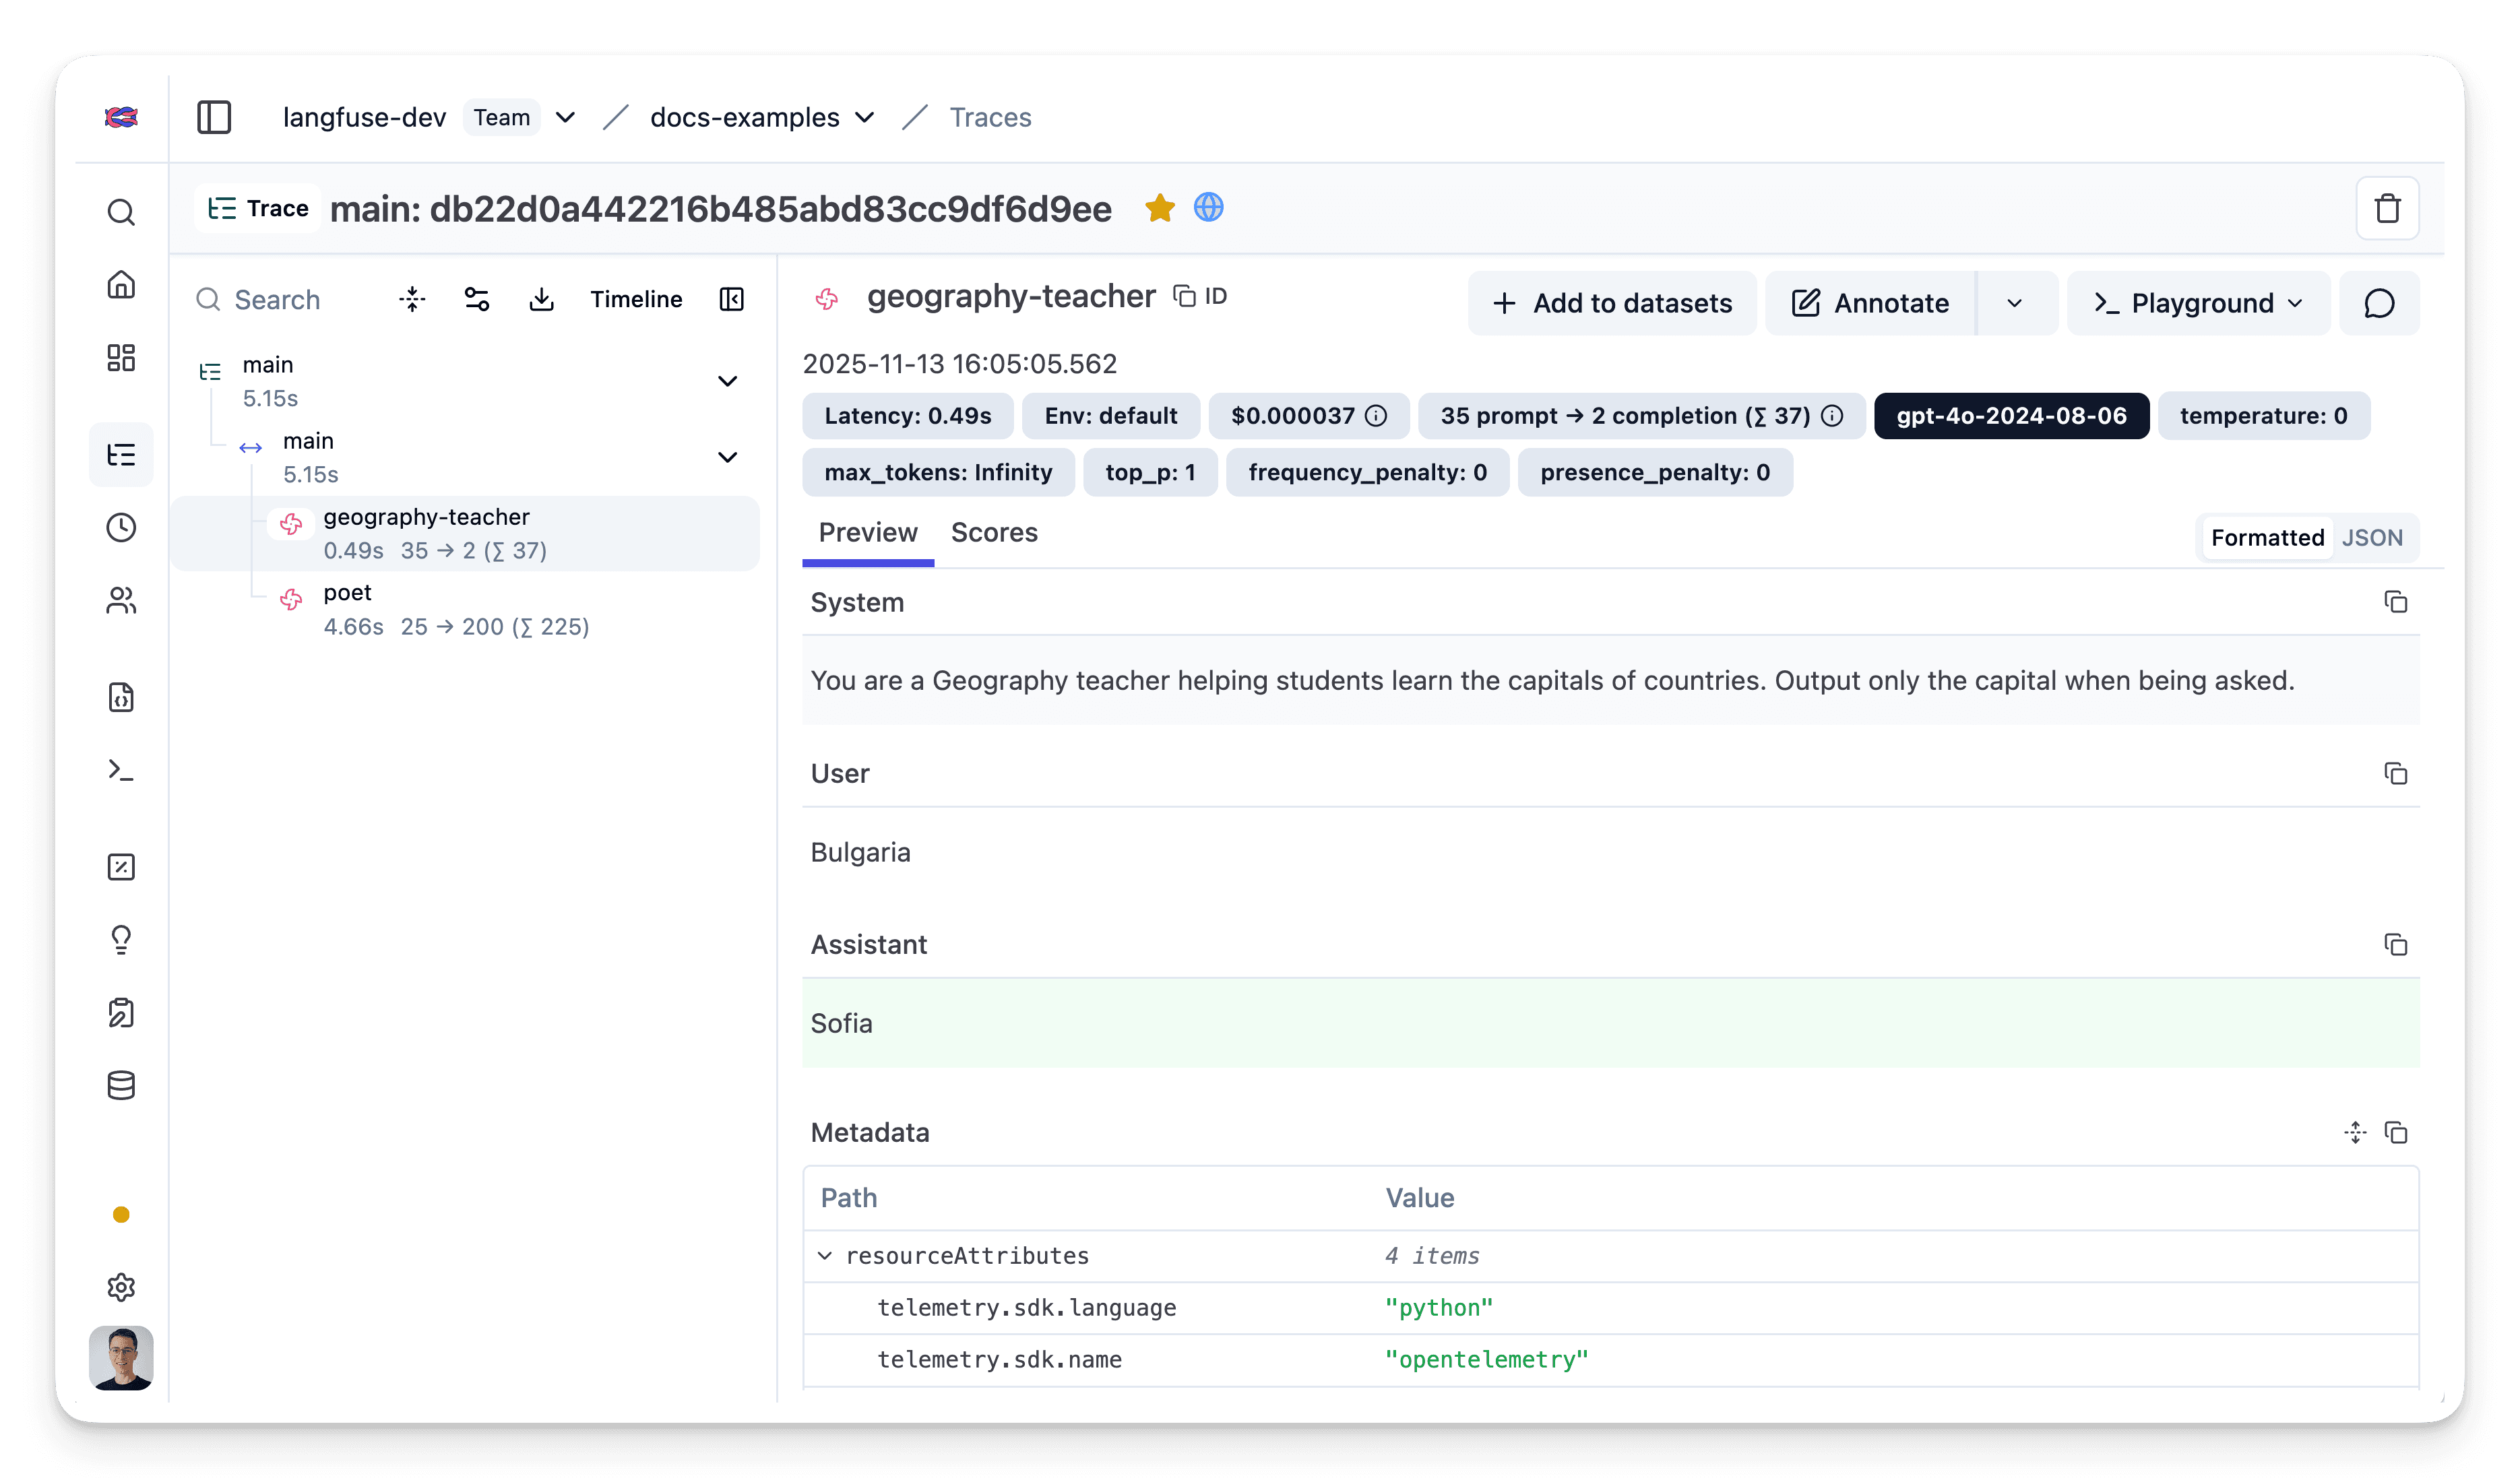The width and height of the screenshot is (2520, 1478).
Task: Open the Traces breadcrumb
Action: click(x=990, y=117)
